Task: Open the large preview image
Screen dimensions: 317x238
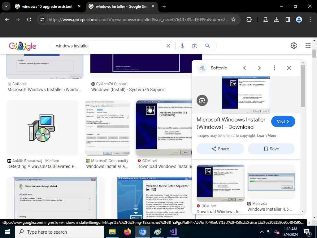Action: pos(246,95)
